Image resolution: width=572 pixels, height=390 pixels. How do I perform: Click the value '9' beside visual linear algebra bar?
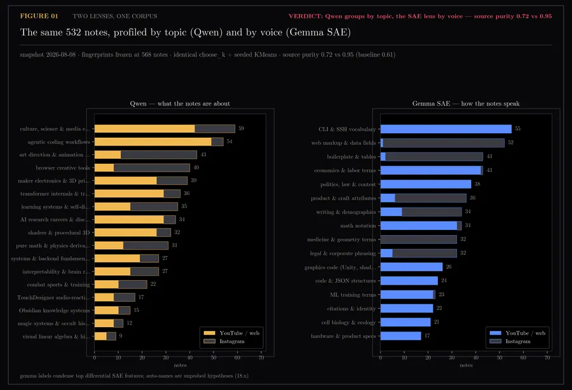click(x=121, y=335)
